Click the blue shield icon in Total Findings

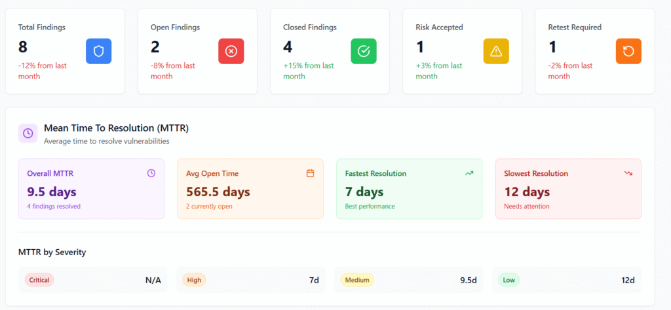point(98,51)
